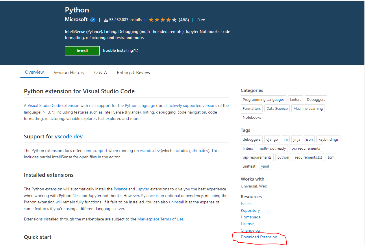The width and height of the screenshot is (365, 245).
Task: Open the Rating & Review tab
Action: 134,73
